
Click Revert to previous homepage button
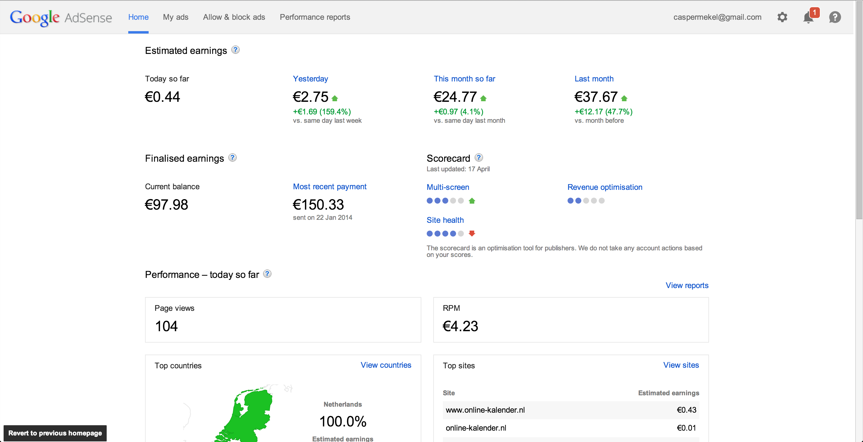[x=55, y=433]
